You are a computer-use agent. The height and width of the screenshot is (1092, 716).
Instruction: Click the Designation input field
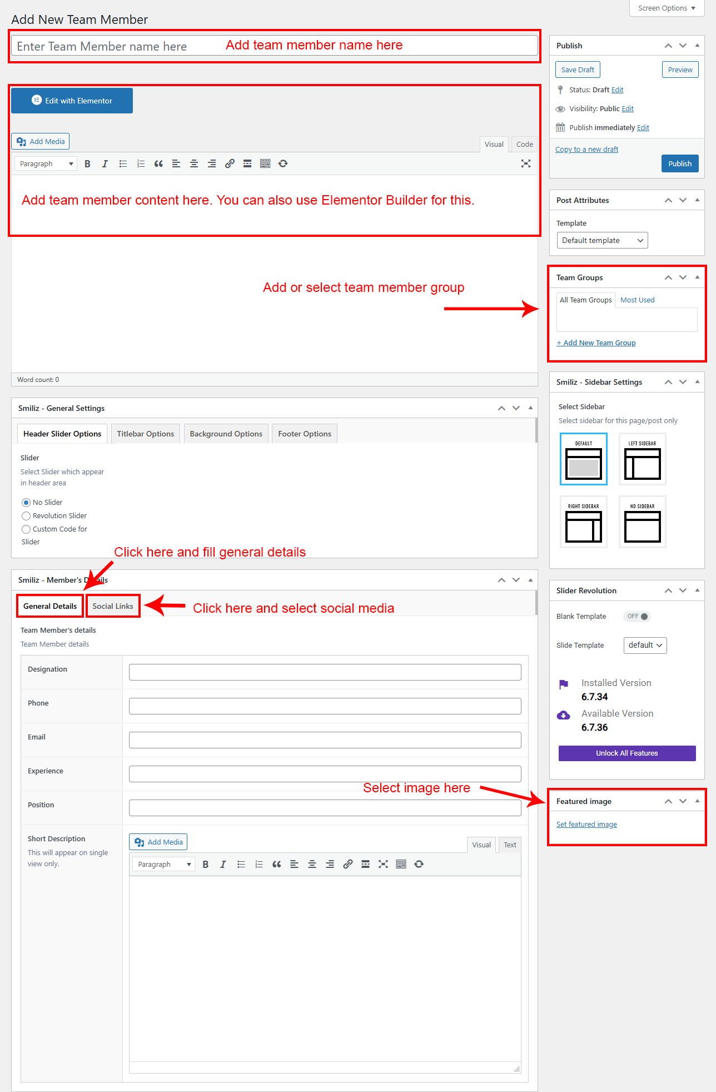[325, 672]
